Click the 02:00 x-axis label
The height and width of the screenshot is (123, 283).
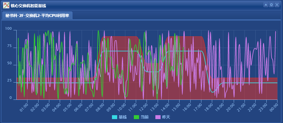click(35, 107)
